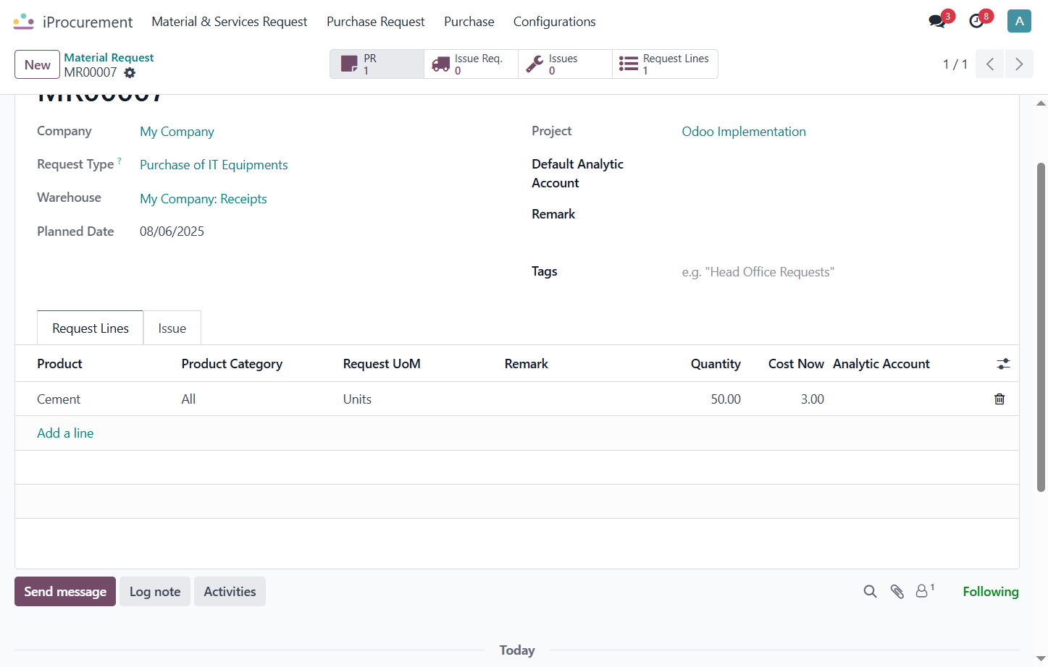Screen dimensions: 1048x667
Task: Search messages with the magnifier icon
Action: (x=870, y=592)
